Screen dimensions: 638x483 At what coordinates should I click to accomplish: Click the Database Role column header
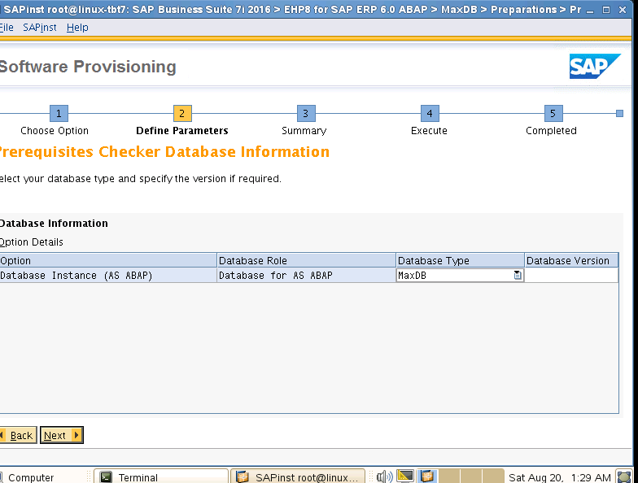306,260
